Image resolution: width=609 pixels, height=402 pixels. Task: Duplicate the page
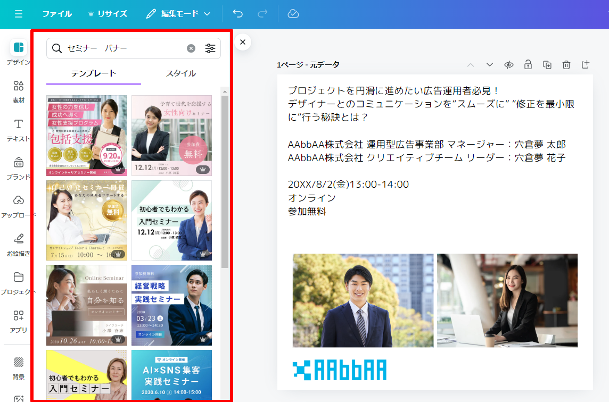[x=547, y=65]
